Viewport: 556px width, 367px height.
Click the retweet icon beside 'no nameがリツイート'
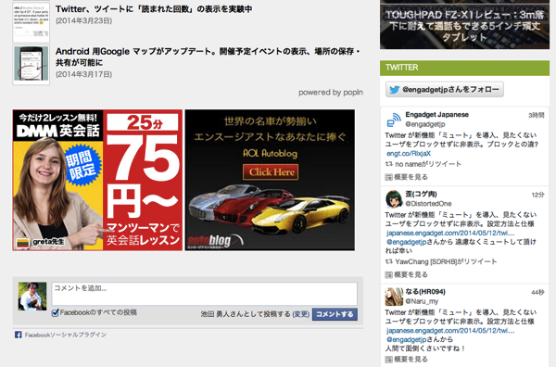tap(389, 164)
